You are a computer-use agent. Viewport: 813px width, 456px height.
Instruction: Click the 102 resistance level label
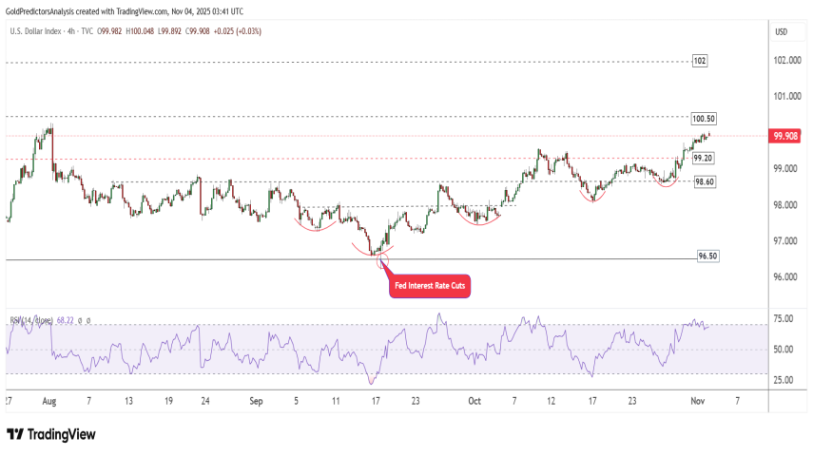click(699, 61)
